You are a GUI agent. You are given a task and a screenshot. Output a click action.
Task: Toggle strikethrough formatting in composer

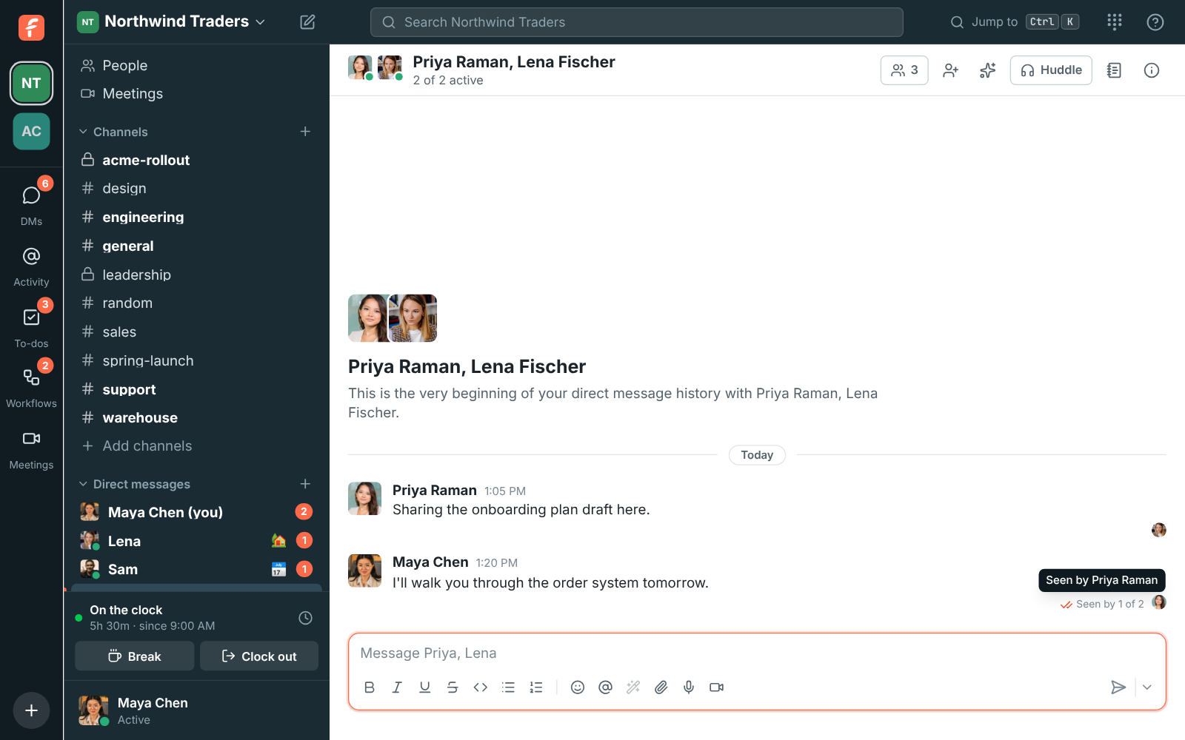(x=453, y=687)
